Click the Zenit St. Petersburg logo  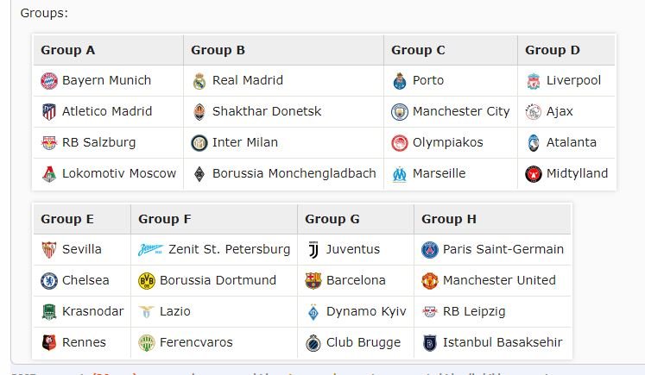click(x=150, y=250)
